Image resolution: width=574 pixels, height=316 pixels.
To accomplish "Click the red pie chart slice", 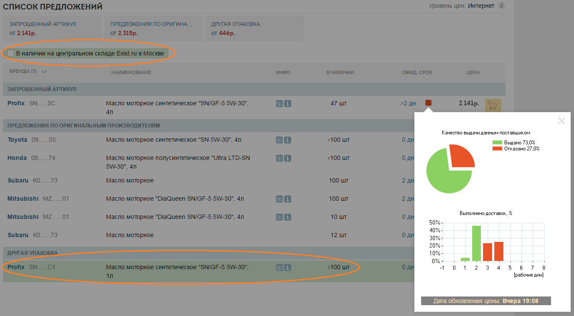I will (x=463, y=155).
